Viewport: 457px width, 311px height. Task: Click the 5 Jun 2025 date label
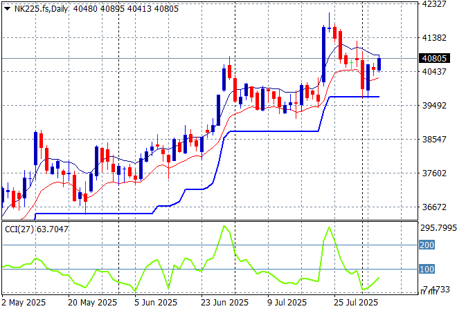coord(156,303)
